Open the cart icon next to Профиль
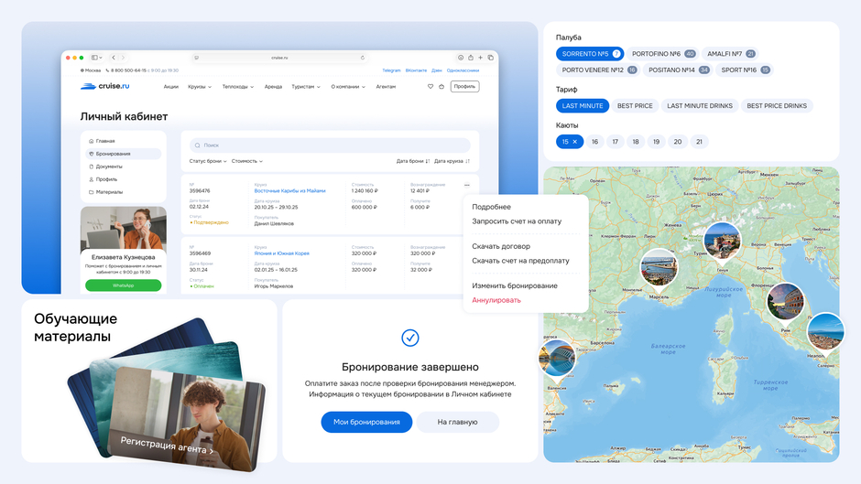Viewport: 861px width, 484px height. click(441, 87)
